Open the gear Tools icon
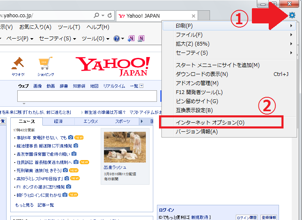This screenshot has width=302, height=220. [292, 15]
